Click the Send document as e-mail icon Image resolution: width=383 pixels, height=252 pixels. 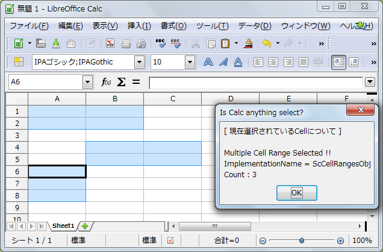71,44
